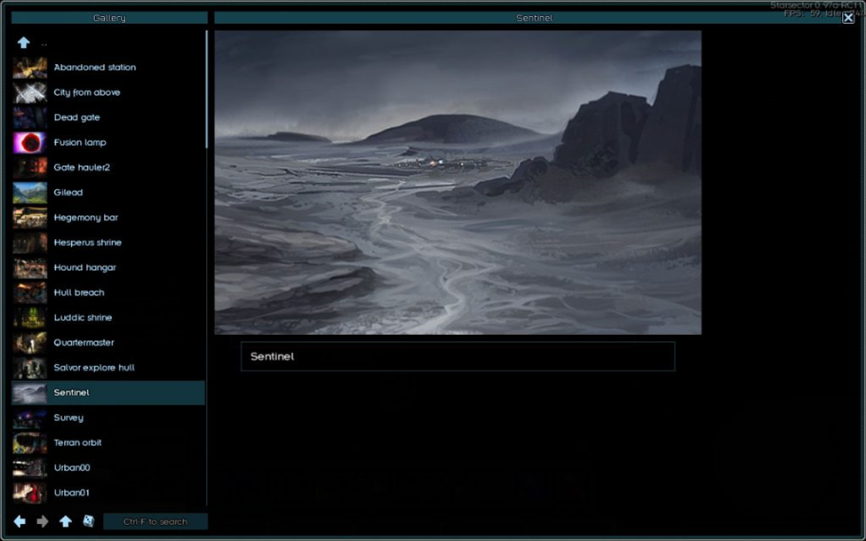Select the Abandoned station entry

click(94, 68)
